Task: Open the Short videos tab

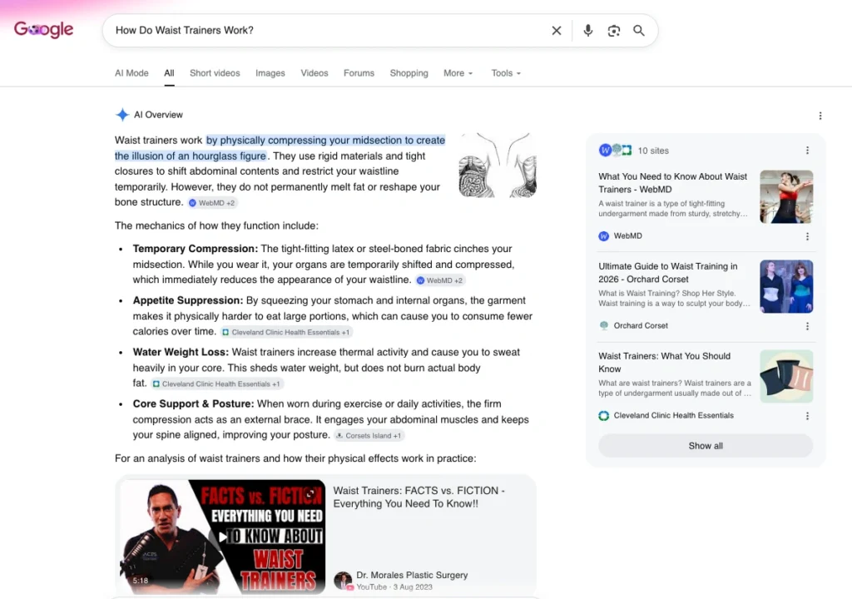Action: 215,73
